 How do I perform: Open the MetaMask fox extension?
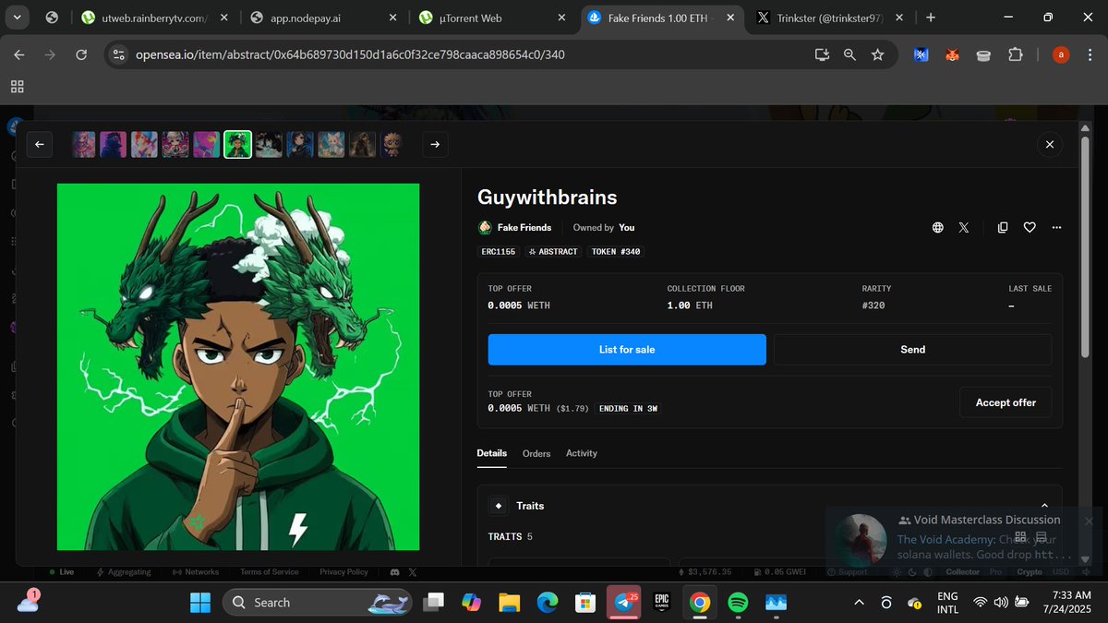click(952, 55)
